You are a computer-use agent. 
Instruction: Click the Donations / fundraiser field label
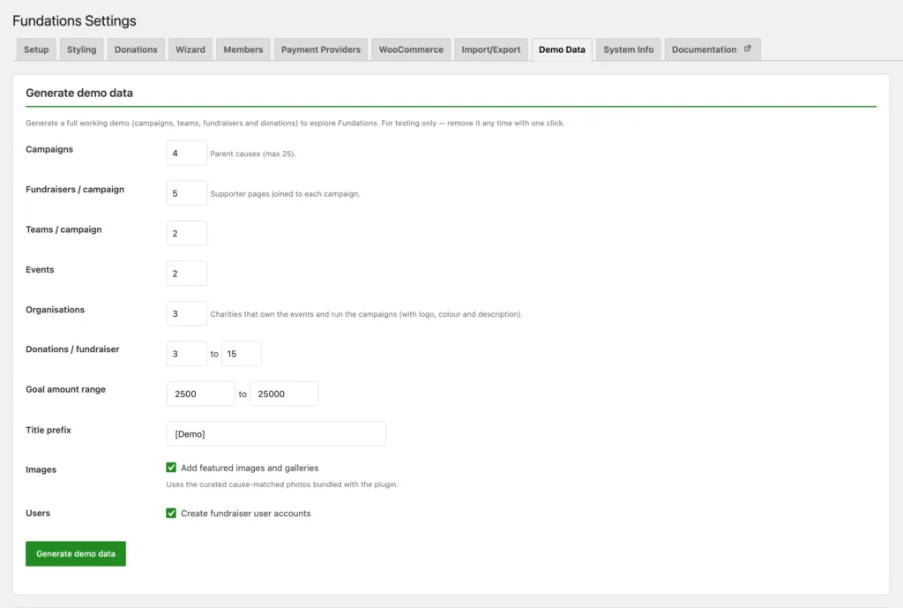[x=72, y=349]
